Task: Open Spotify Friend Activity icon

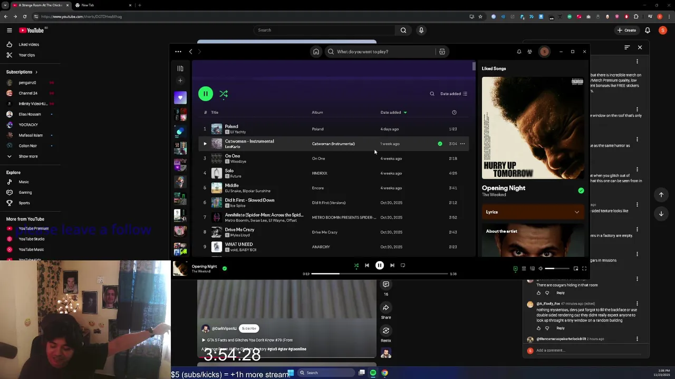Action: pyautogui.click(x=530, y=52)
